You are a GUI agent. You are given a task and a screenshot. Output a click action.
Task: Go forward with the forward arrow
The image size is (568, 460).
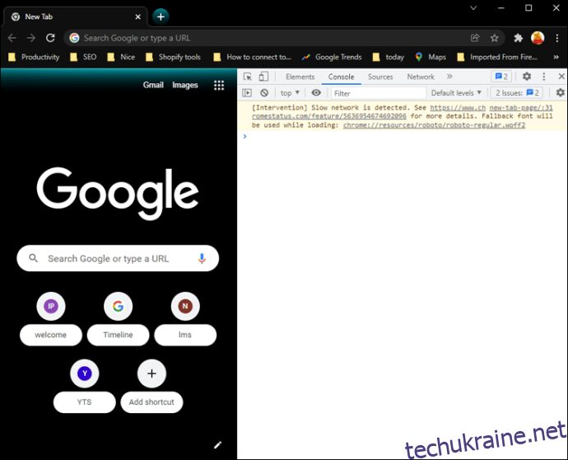pyautogui.click(x=31, y=38)
